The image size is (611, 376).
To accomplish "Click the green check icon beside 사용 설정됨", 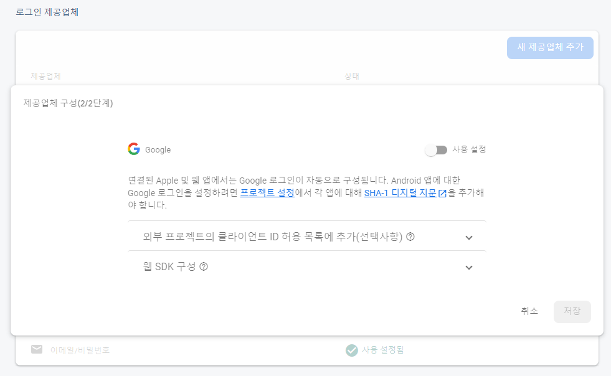I will (351, 350).
